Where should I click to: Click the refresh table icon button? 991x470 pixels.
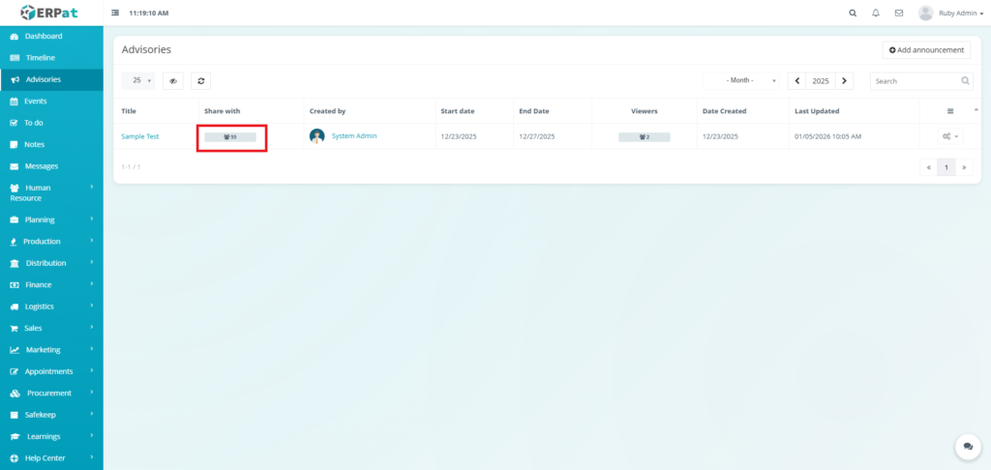coord(201,81)
